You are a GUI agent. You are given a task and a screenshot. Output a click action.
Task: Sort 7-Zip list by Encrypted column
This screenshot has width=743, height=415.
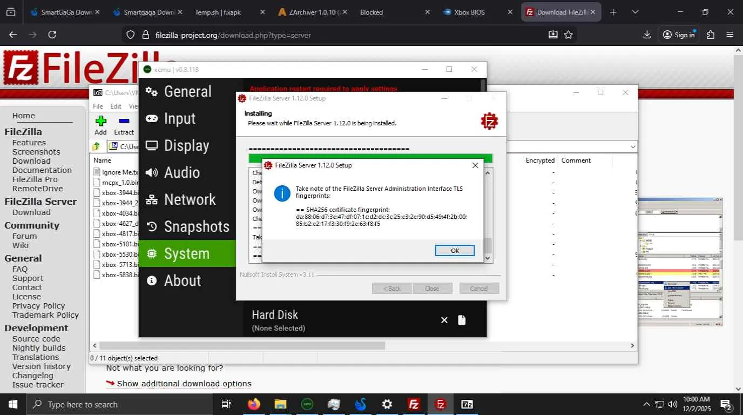coord(540,160)
